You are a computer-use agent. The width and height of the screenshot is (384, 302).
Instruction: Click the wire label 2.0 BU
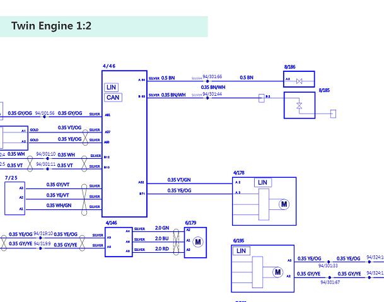[161, 238]
